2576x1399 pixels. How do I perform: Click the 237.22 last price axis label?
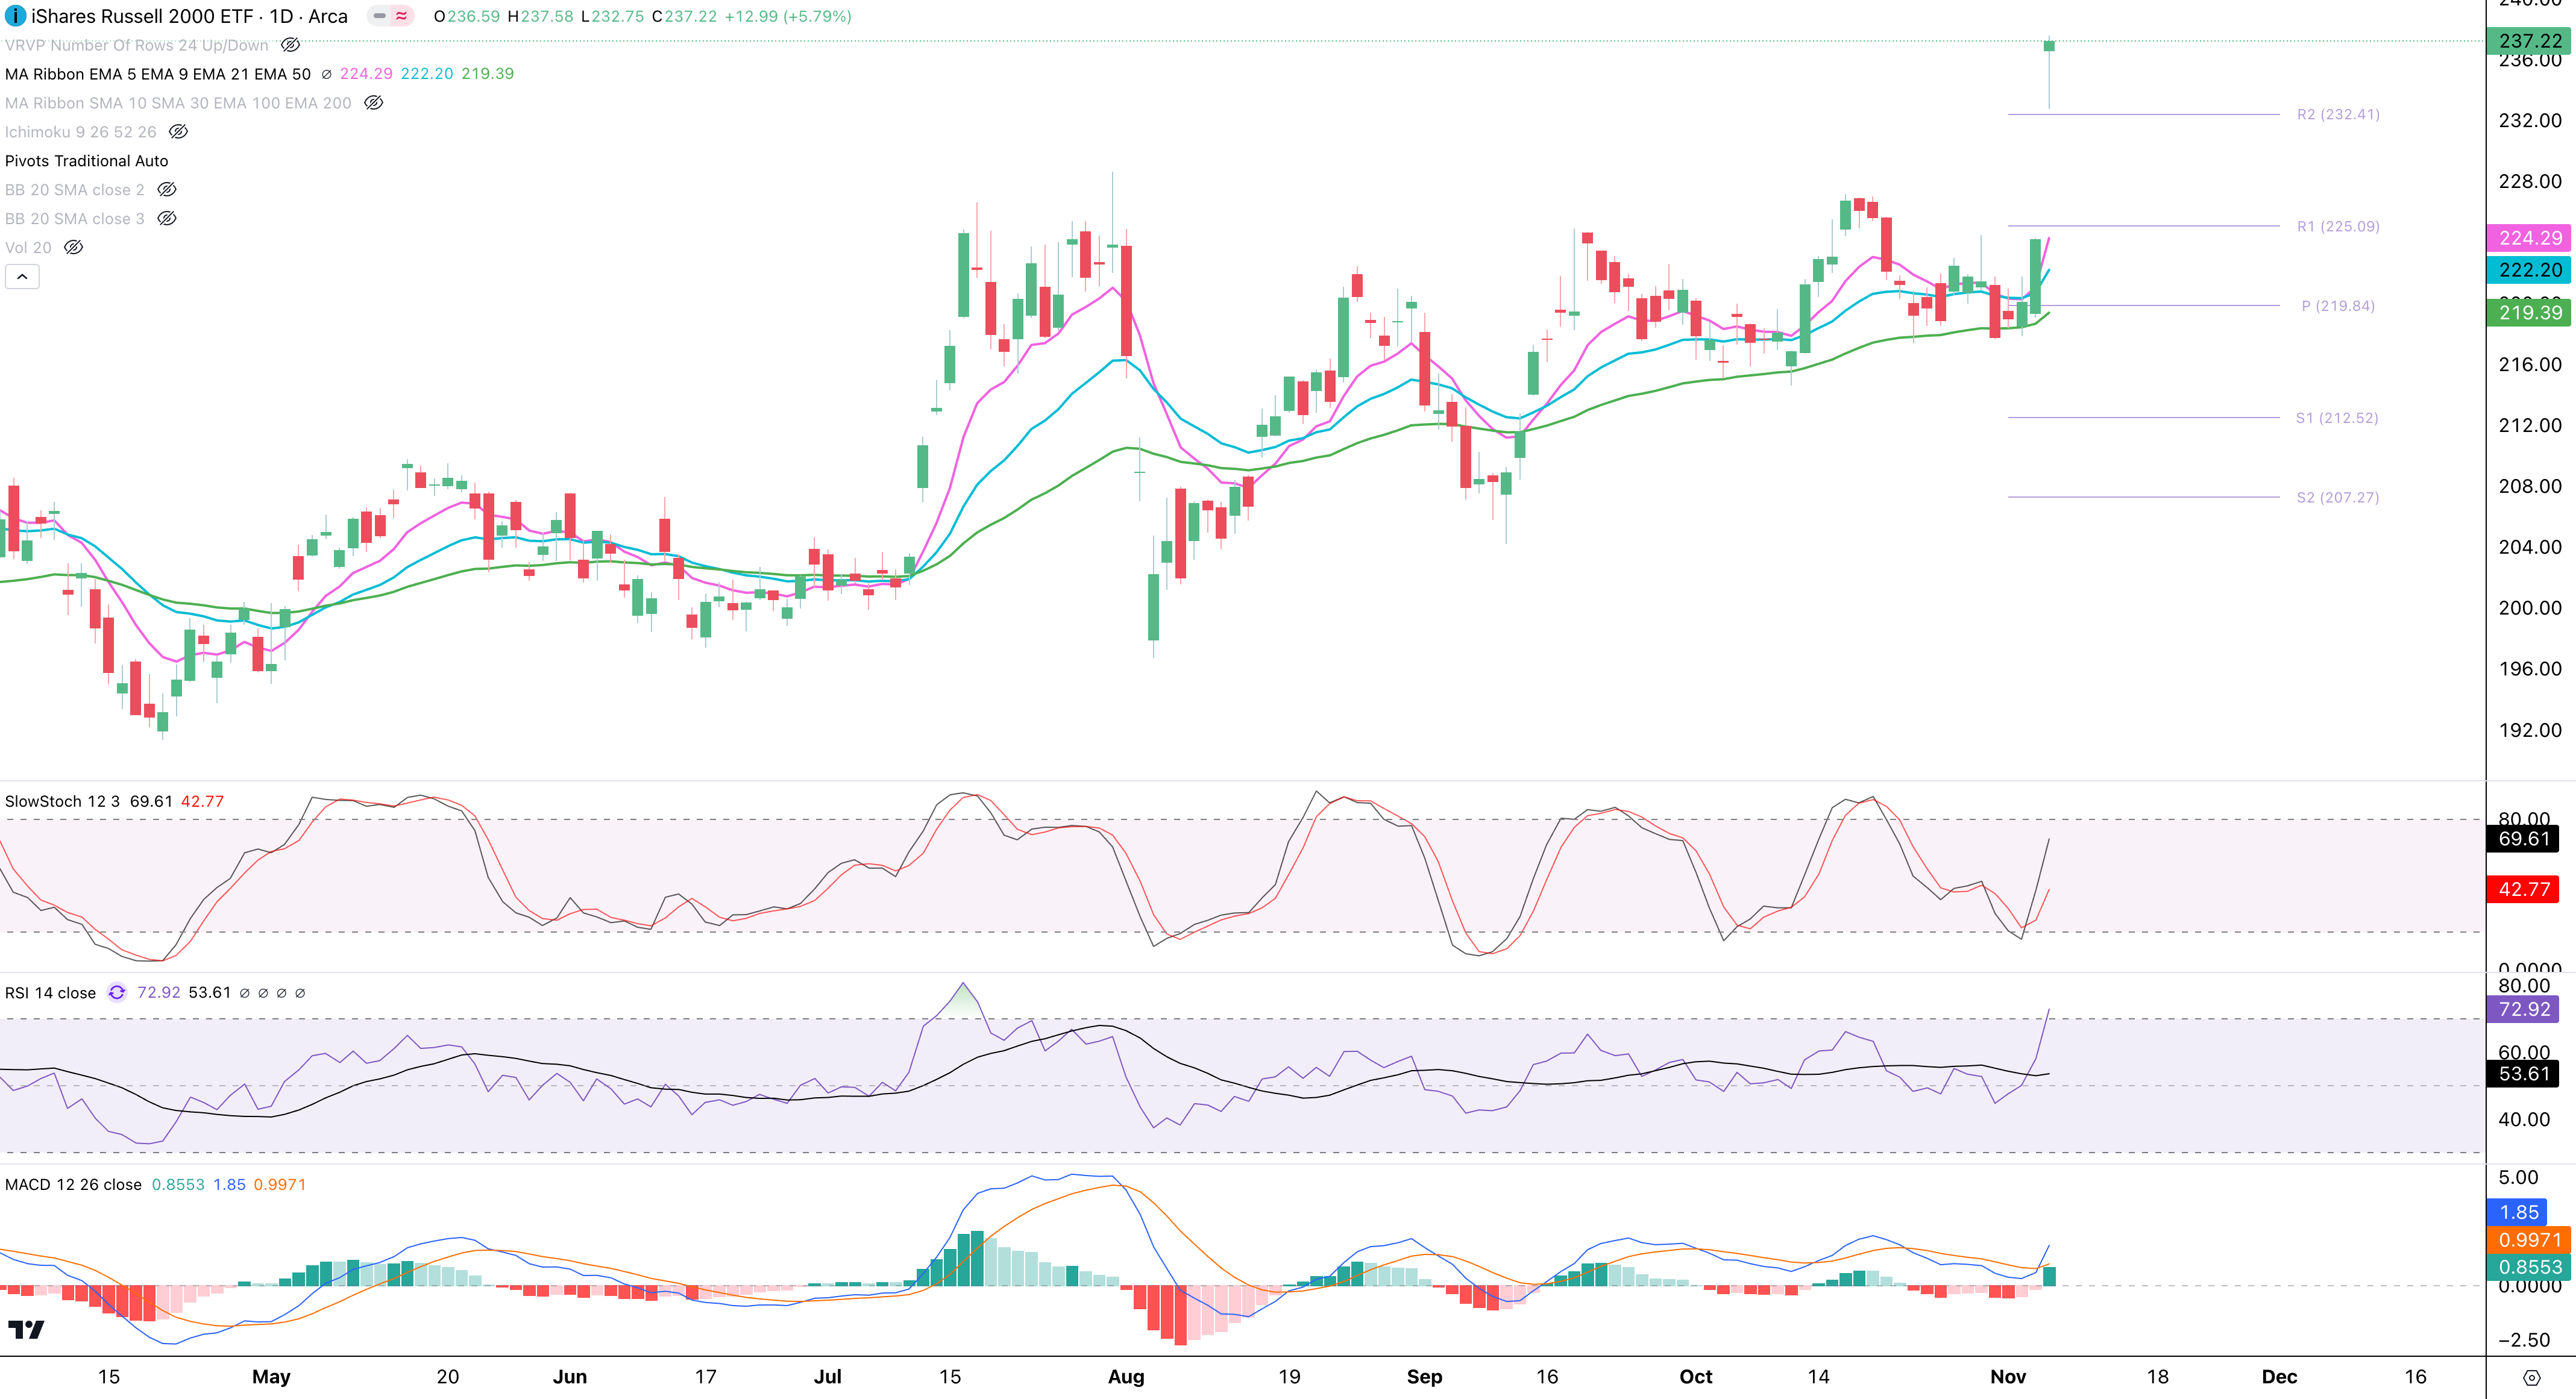(x=2530, y=41)
